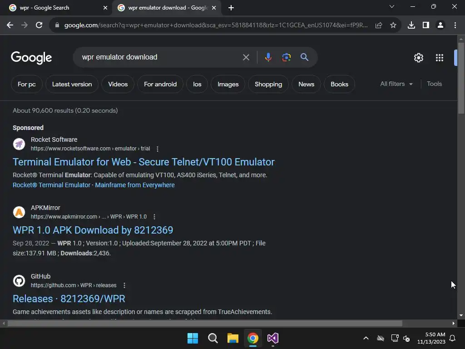Open options for Rocket Software ad
Viewport: 465px width, 349px height.
click(158, 149)
